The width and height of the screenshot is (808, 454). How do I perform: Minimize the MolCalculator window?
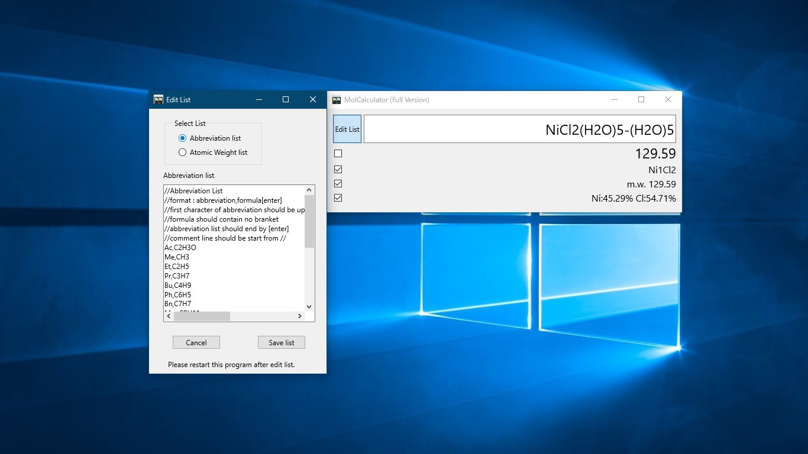(614, 99)
